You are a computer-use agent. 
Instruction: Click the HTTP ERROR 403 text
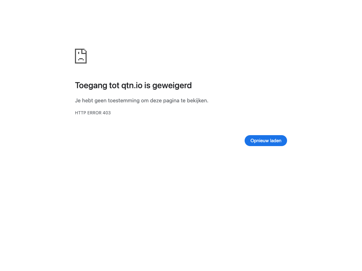click(x=93, y=113)
